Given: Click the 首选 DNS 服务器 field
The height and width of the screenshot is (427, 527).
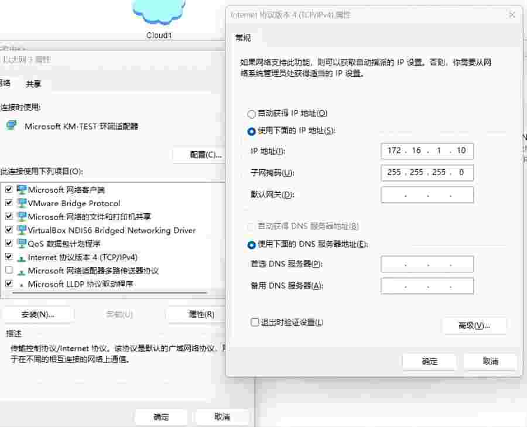Looking at the screenshot, I should (427, 264).
